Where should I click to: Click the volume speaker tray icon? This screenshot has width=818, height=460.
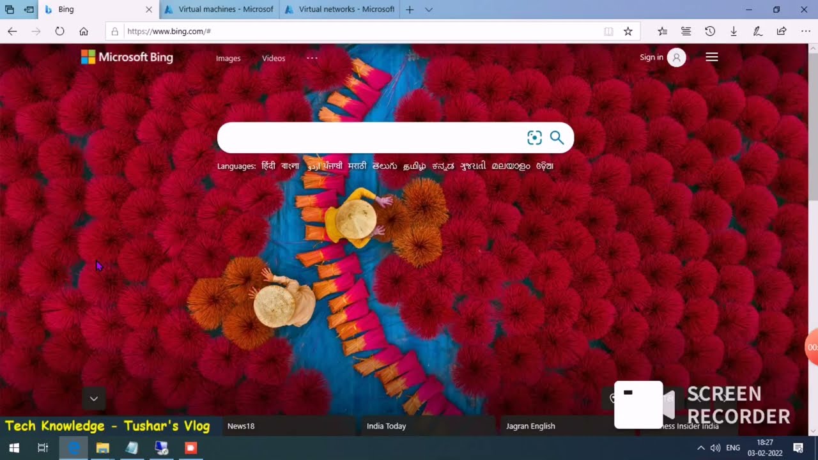(715, 448)
